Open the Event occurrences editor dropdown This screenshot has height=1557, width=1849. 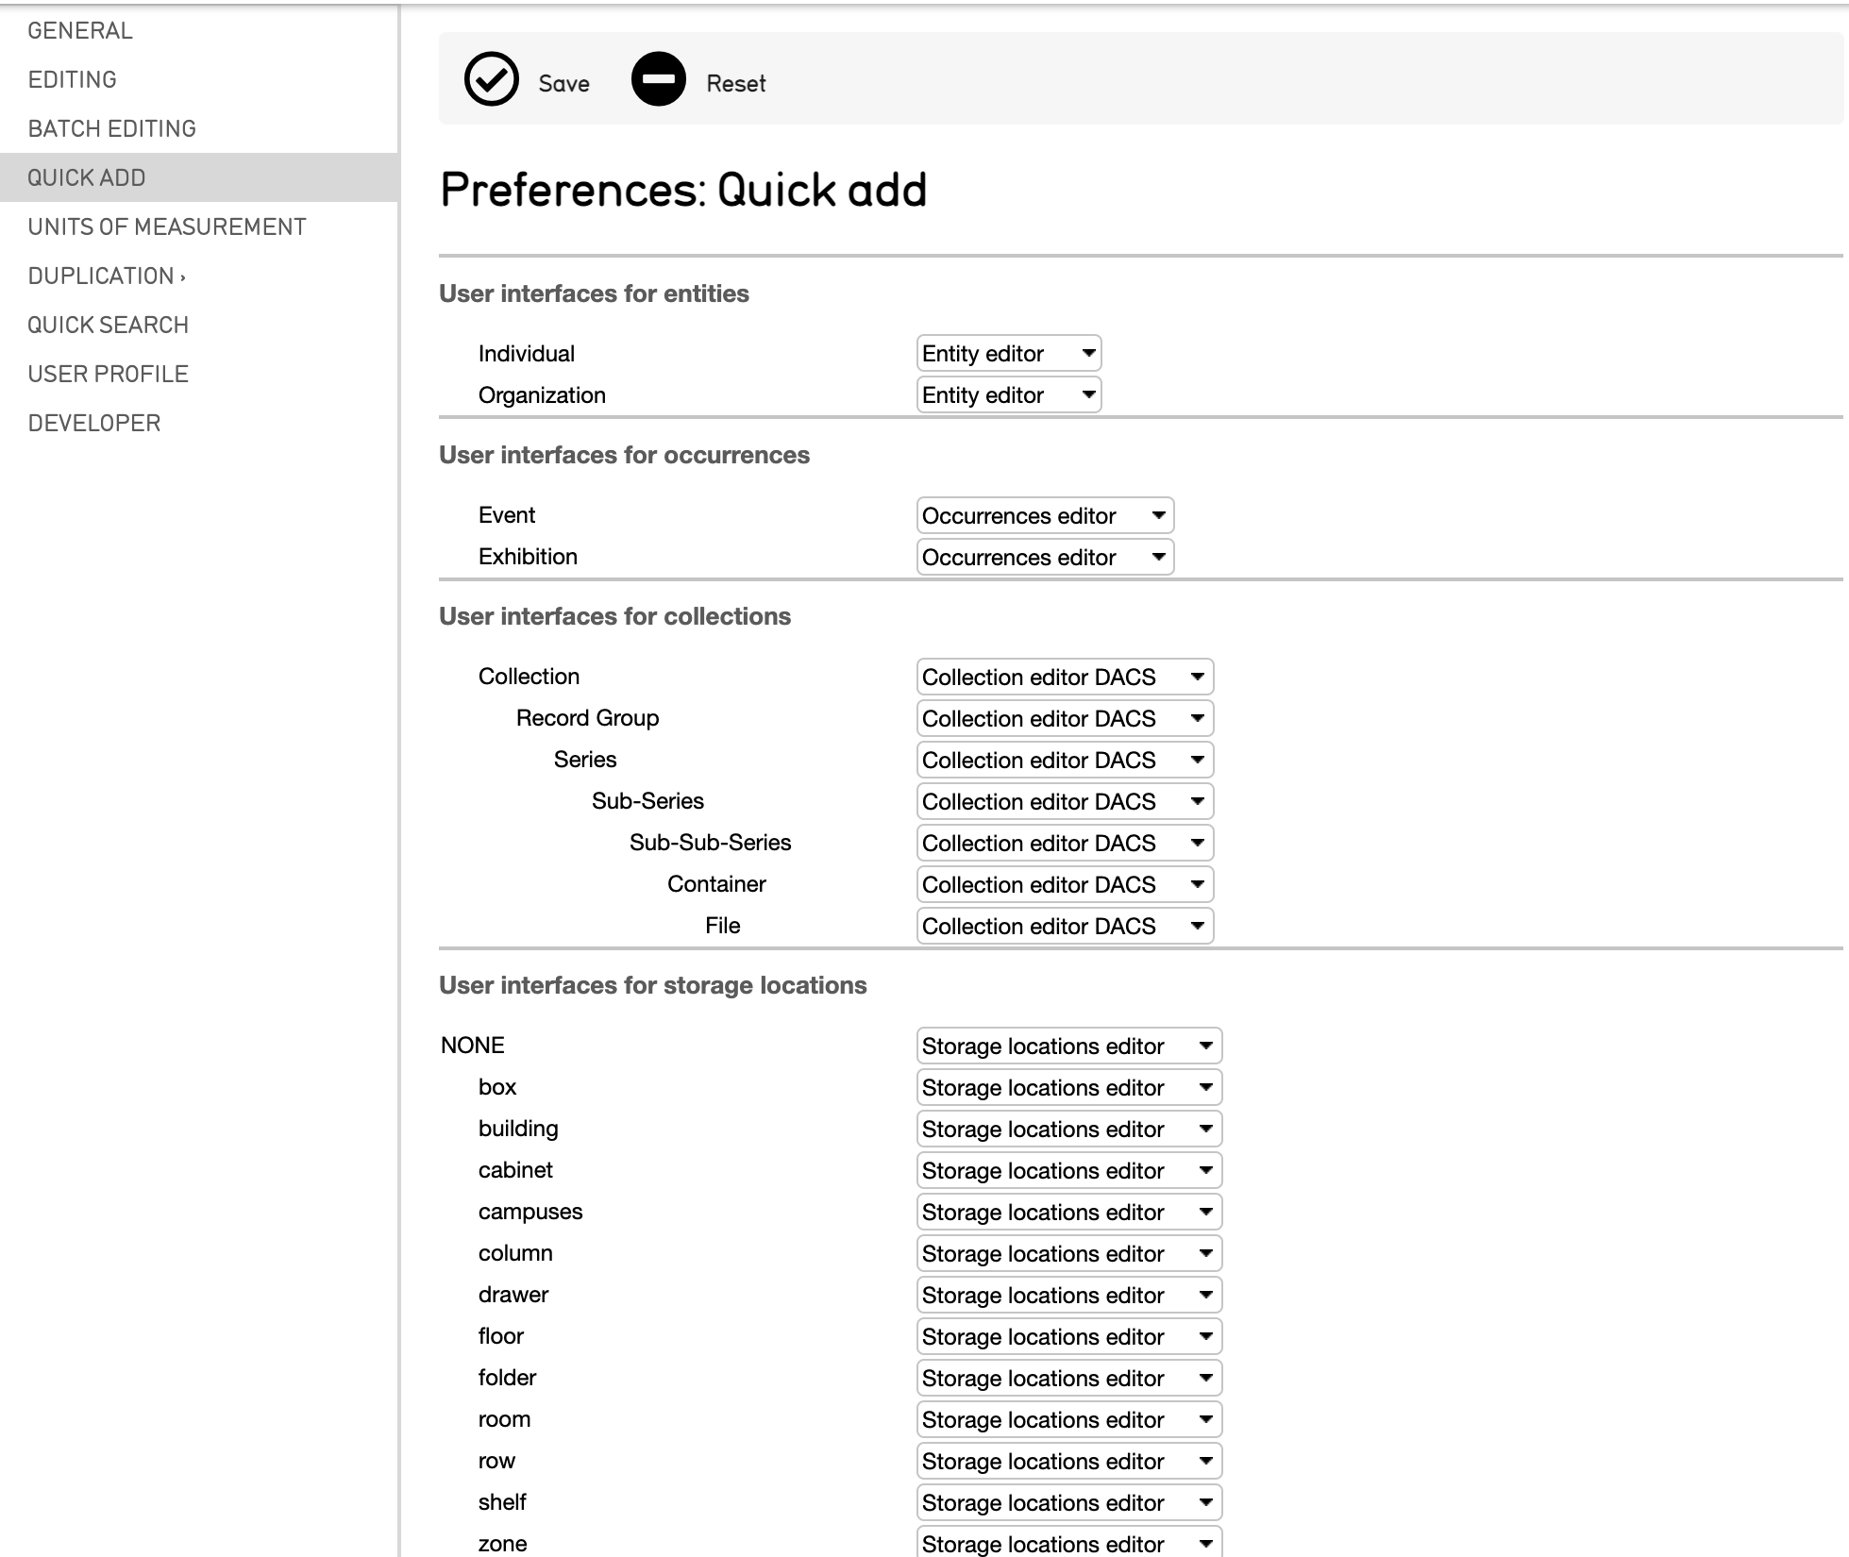(x=1044, y=516)
